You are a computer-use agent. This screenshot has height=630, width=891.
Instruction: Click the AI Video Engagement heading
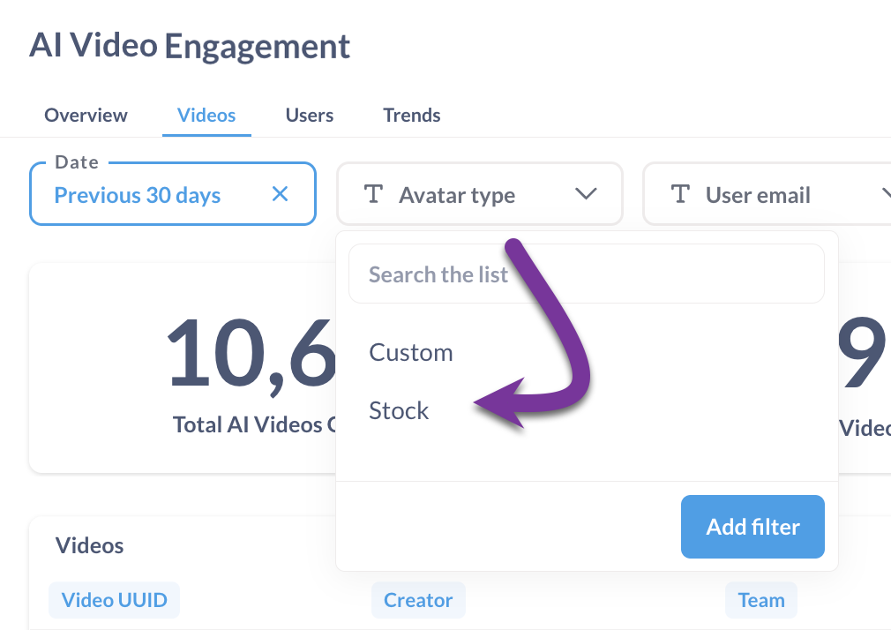click(x=191, y=46)
